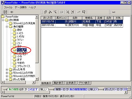Screen dimensions: 132x99
Task: Click the eye view icon in toolbar
Action: pos(12,12)
